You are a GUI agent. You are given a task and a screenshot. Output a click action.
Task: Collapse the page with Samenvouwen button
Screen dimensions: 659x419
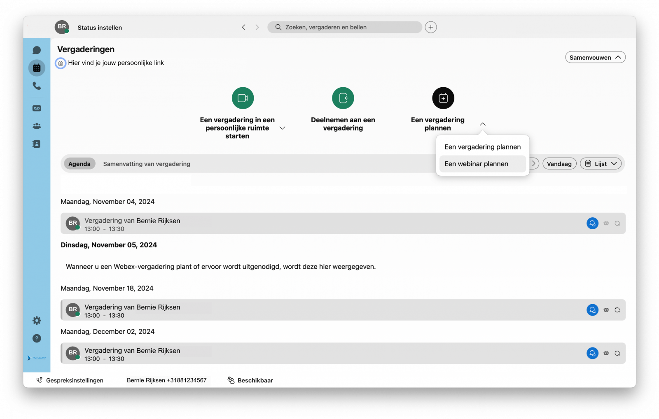(x=595, y=57)
